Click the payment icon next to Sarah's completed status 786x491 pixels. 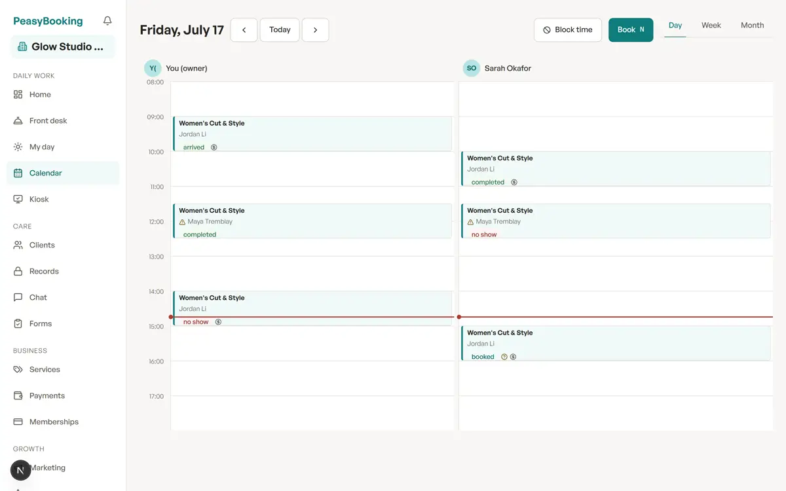514,183
